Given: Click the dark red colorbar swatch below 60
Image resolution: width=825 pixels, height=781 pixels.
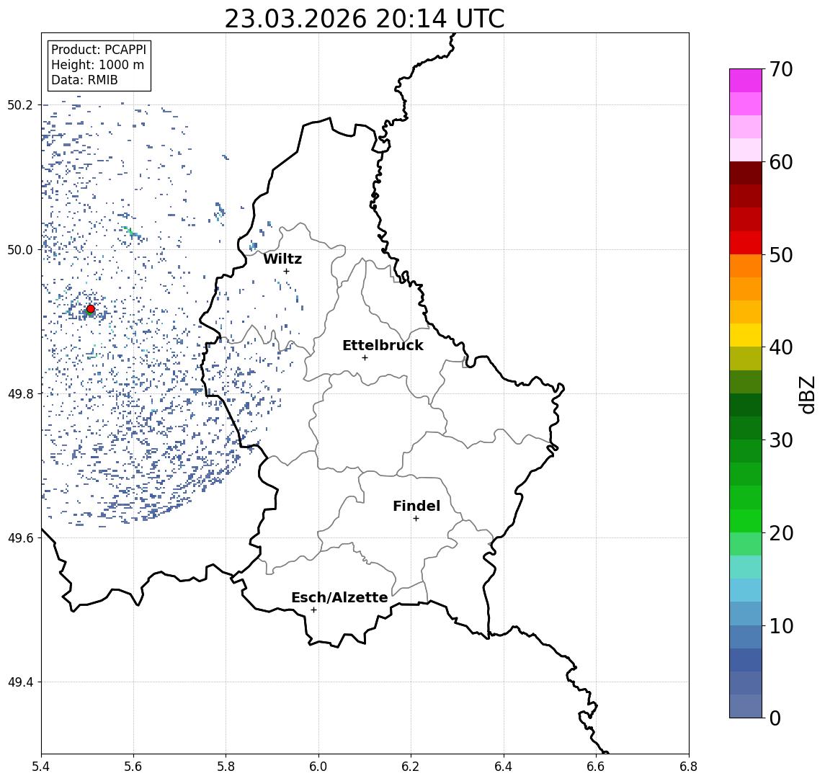Looking at the screenshot, I should (x=746, y=173).
